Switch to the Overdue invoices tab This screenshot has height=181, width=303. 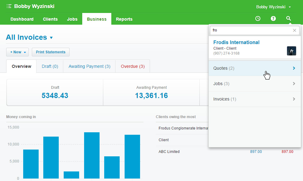tap(132, 66)
